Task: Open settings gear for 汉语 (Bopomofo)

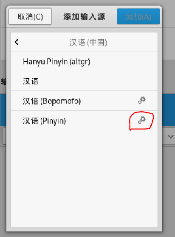Action: tap(142, 101)
